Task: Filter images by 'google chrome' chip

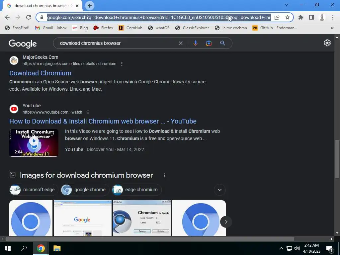Action: click(x=85, y=190)
